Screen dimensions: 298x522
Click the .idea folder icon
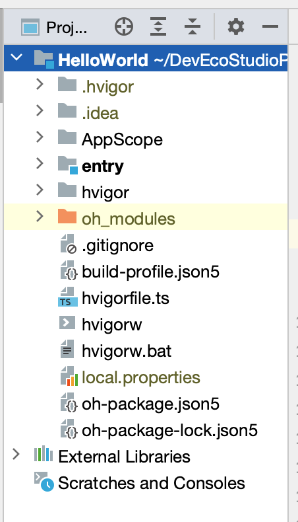pos(67,110)
